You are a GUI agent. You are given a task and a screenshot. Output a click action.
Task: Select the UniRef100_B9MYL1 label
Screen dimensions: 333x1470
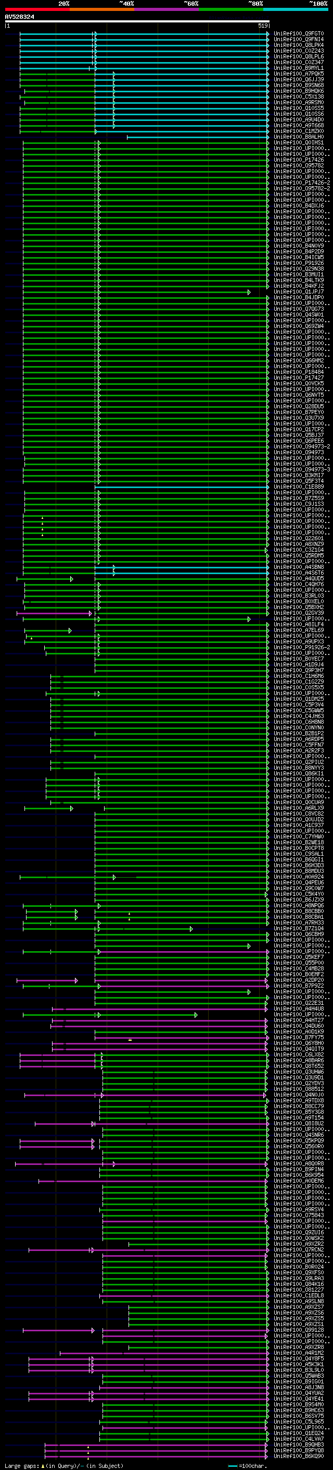(299, 68)
